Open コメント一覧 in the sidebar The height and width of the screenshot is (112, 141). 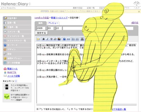point(17,32)
